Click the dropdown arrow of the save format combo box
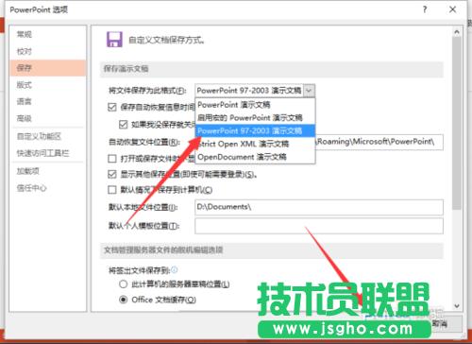 pyautogui.click(x=309, y=91)
